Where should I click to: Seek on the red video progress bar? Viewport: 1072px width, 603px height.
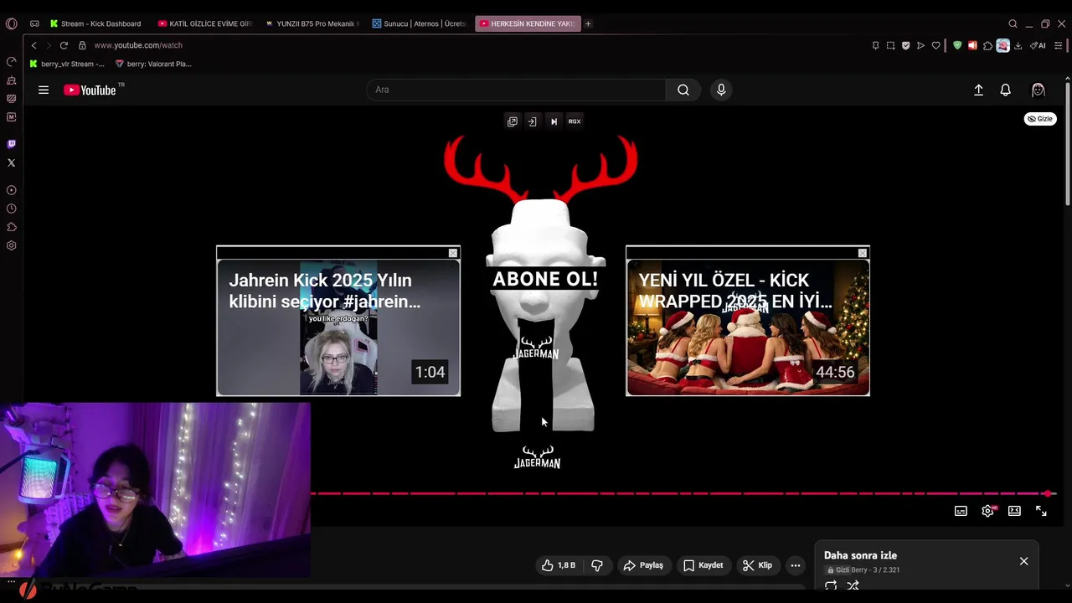683,493
